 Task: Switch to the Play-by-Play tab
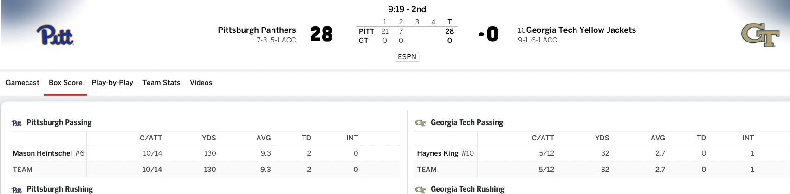click(x=112, y=83)
